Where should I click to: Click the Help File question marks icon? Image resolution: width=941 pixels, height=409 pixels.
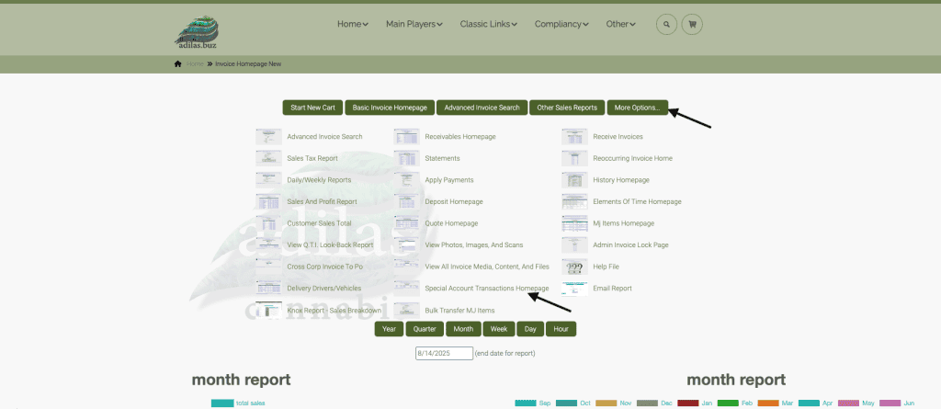click(x=574, y=266)
